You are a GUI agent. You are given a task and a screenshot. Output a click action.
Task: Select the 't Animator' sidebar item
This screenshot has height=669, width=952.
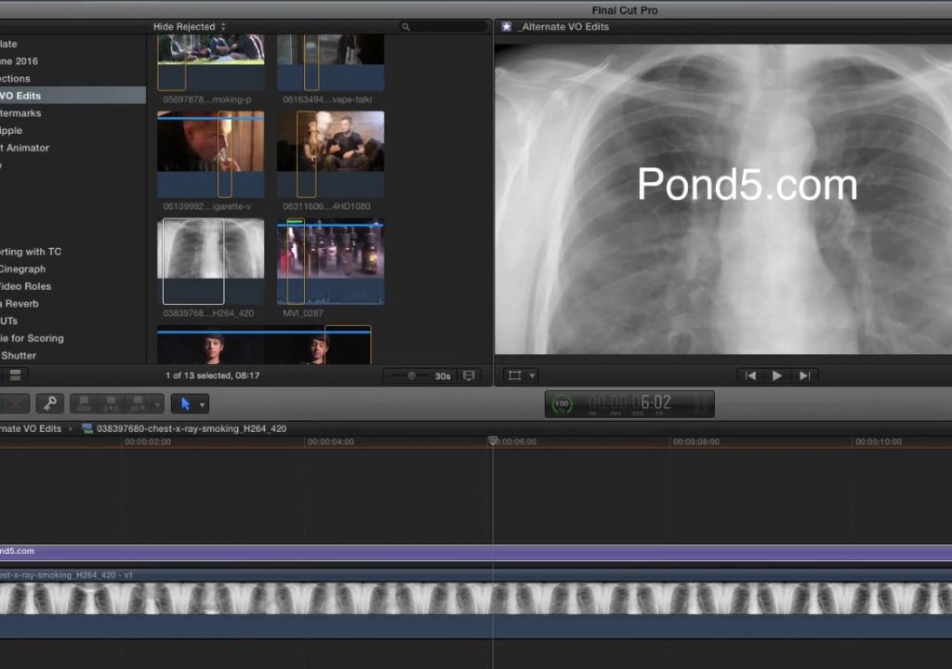click(x=25, y=148)
